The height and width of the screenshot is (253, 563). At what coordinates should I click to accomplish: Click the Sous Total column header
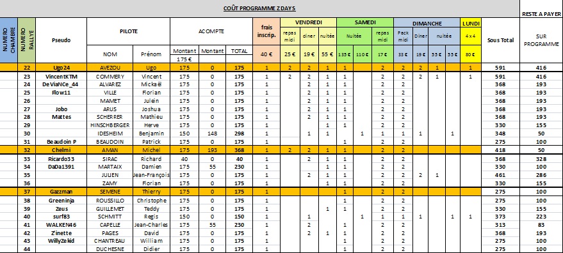coord(500,40)
